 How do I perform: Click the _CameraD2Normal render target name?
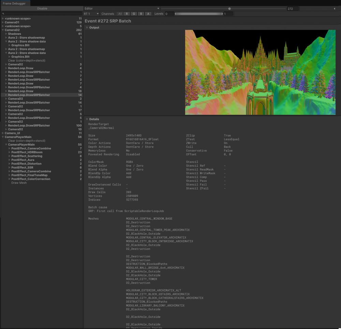tap(101, 128)
